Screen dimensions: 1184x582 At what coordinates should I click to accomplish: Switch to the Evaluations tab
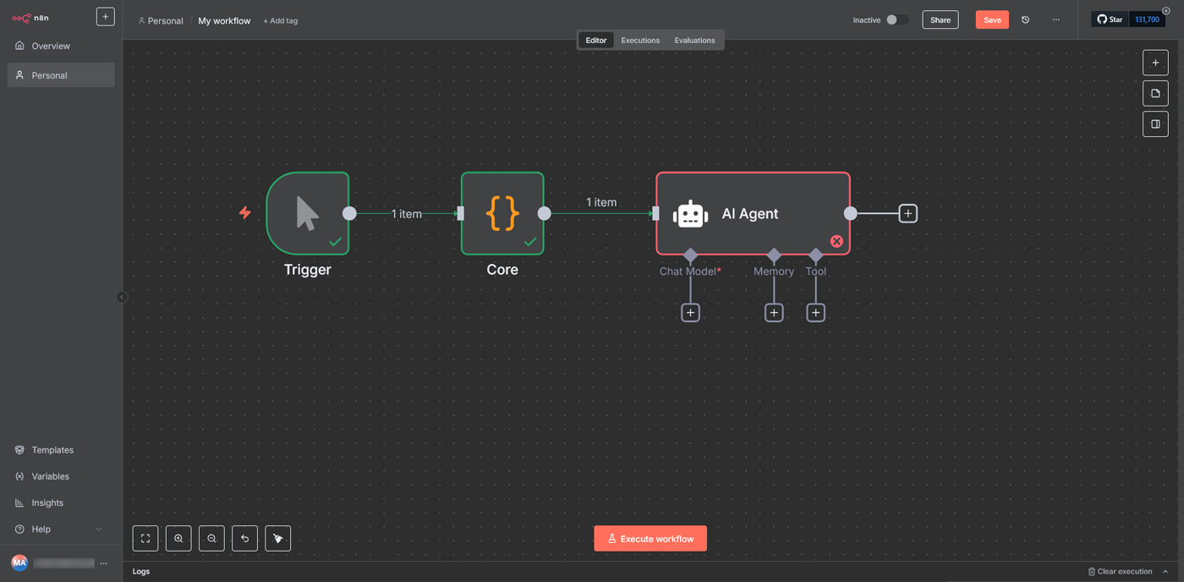tap(693, 41)
